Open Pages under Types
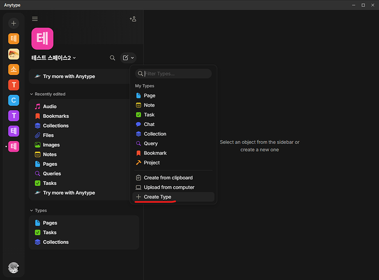Screen dimensions: 379x280 coord(84,223)
